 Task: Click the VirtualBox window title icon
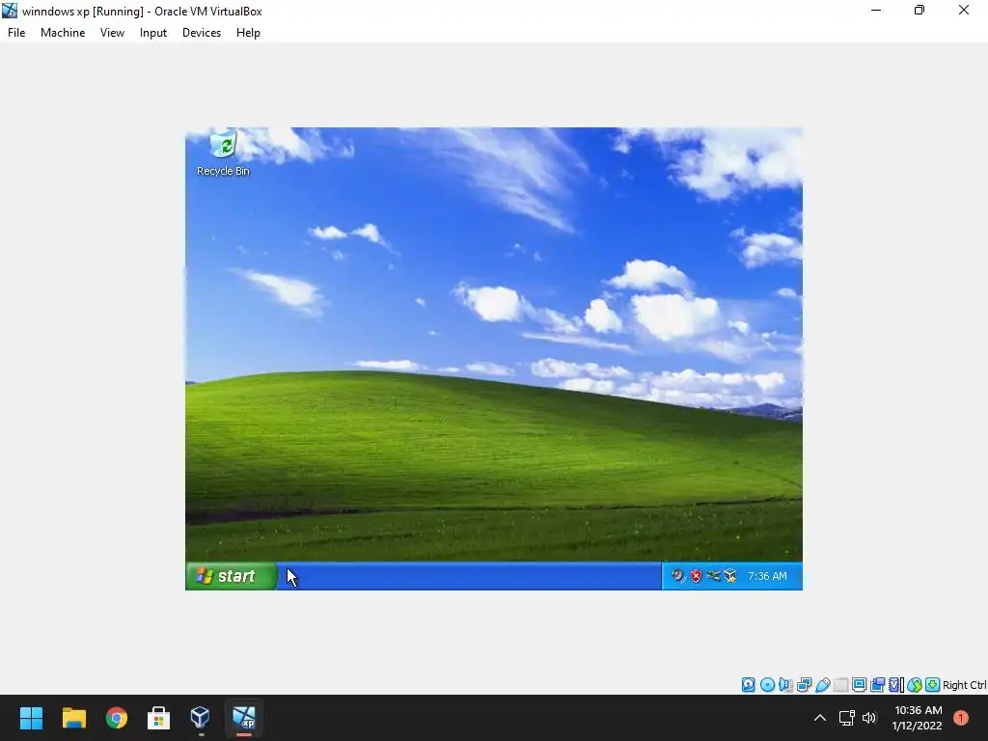click(x=10, y=11)
